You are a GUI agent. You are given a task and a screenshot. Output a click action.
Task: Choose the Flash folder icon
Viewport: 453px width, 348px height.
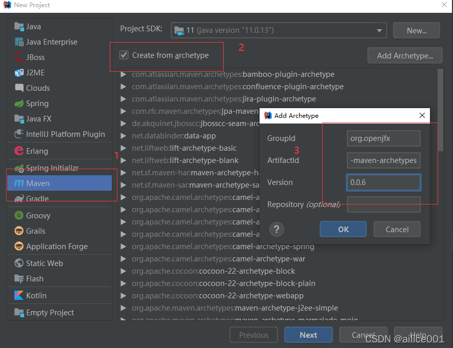point(19,278)
